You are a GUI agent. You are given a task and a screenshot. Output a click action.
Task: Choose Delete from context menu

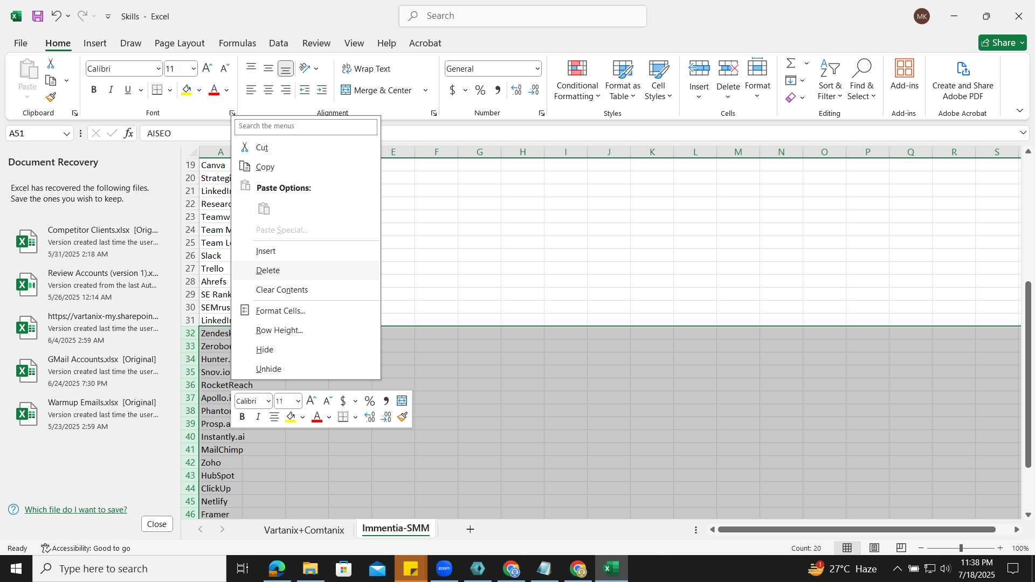[306, 271]
